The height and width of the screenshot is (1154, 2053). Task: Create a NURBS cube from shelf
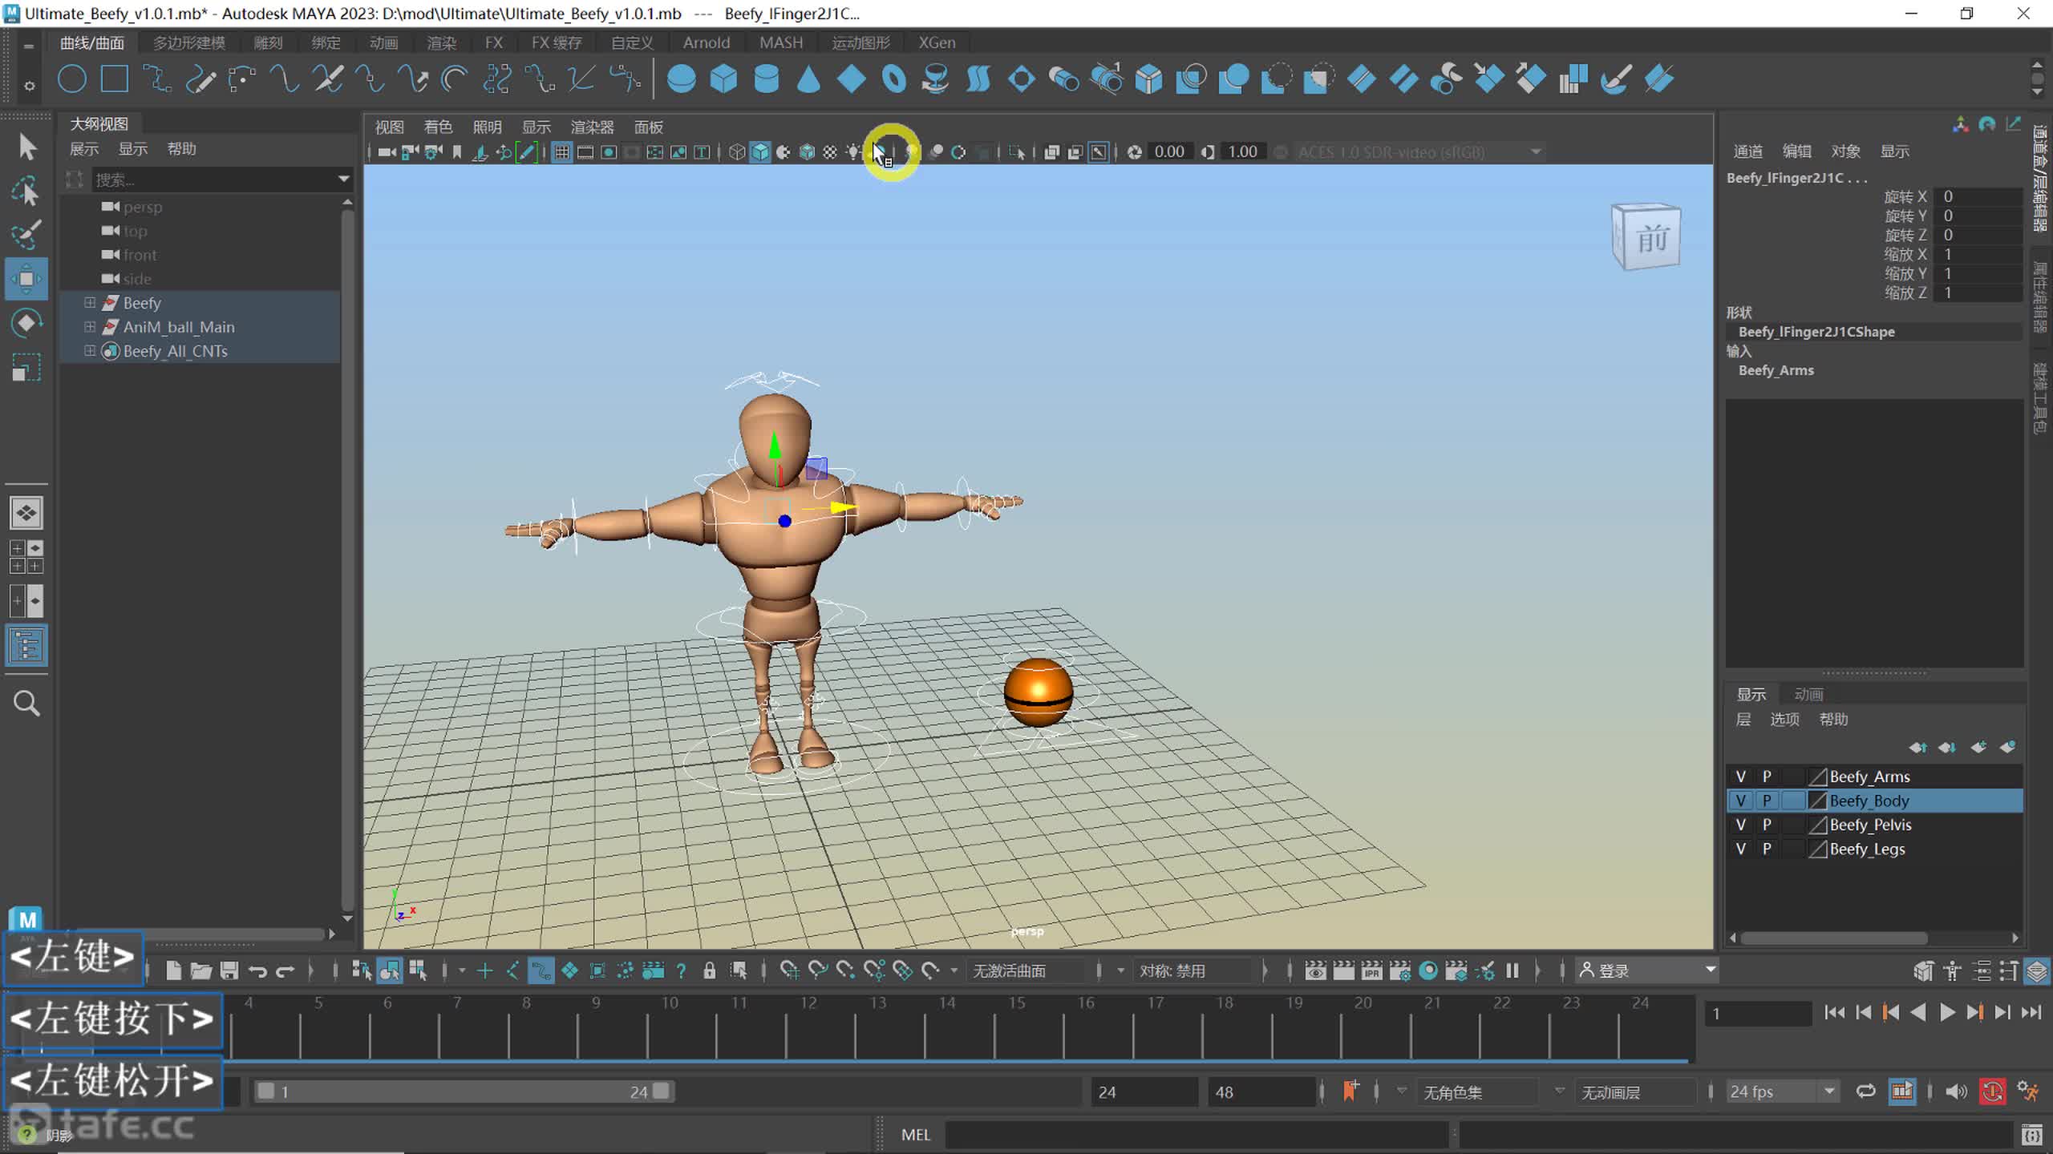point(723,79)
